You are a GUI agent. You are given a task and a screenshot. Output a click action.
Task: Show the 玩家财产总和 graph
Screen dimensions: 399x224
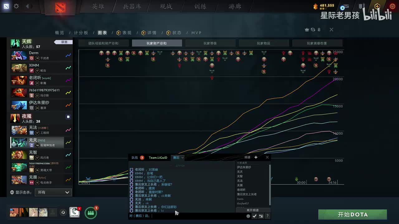tap(157, 43)
